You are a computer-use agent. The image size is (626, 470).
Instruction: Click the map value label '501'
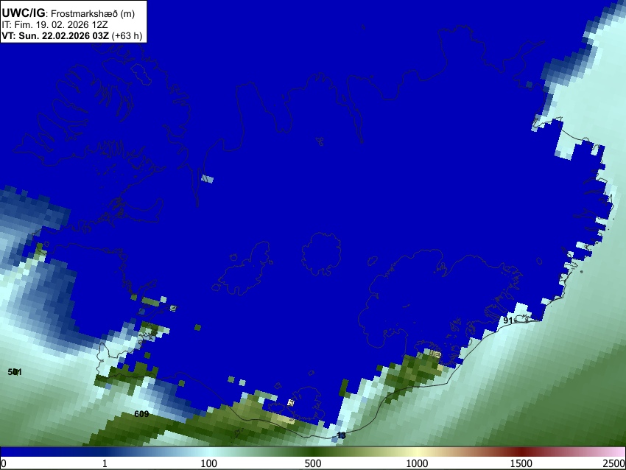(x=15, y=372)
